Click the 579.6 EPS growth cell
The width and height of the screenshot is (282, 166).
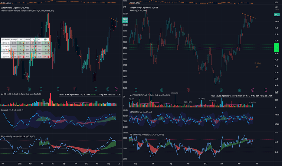tap(46, 53)
